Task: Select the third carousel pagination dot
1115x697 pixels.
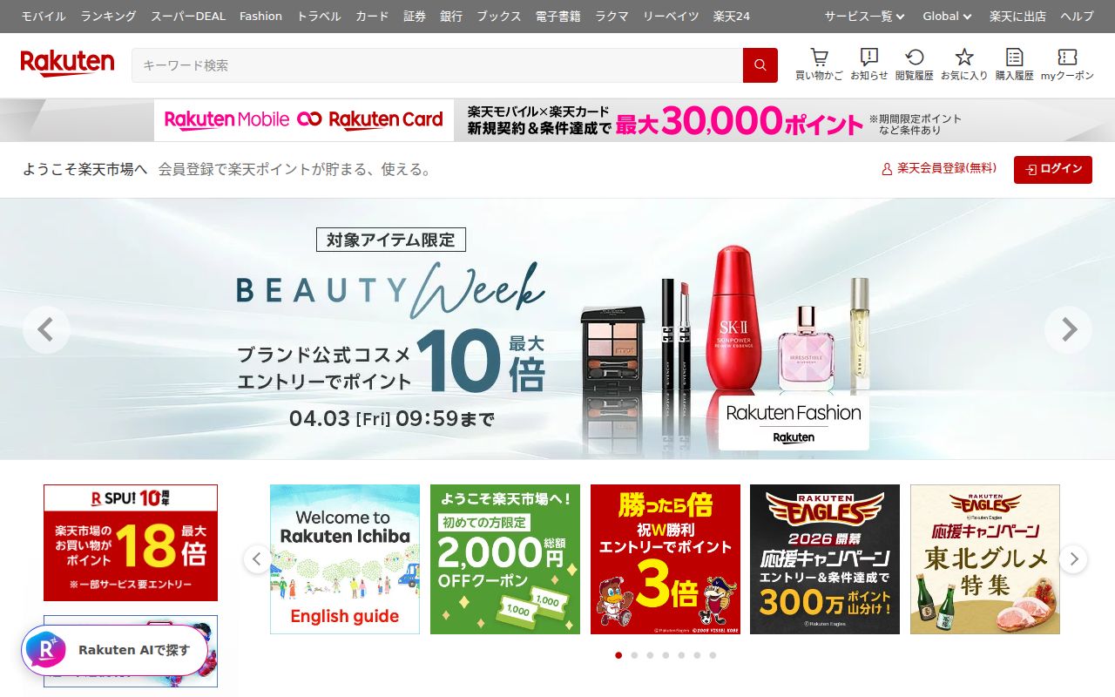Action: coord(650,655)
